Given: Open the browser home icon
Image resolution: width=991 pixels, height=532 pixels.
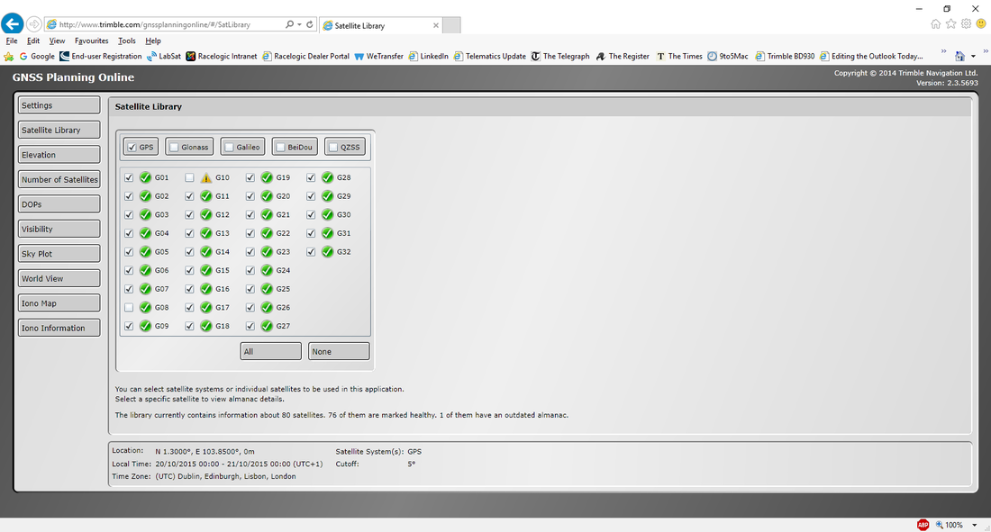Looking at the screenshot, I should pos(936,24).
